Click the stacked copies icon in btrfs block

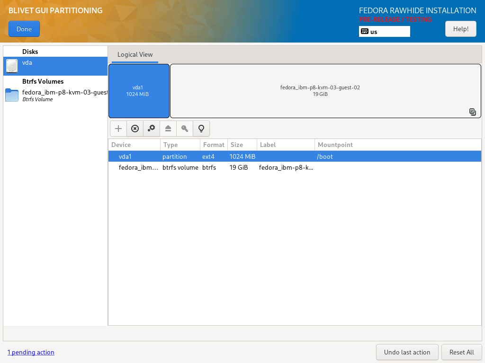(x=473, y=112)
